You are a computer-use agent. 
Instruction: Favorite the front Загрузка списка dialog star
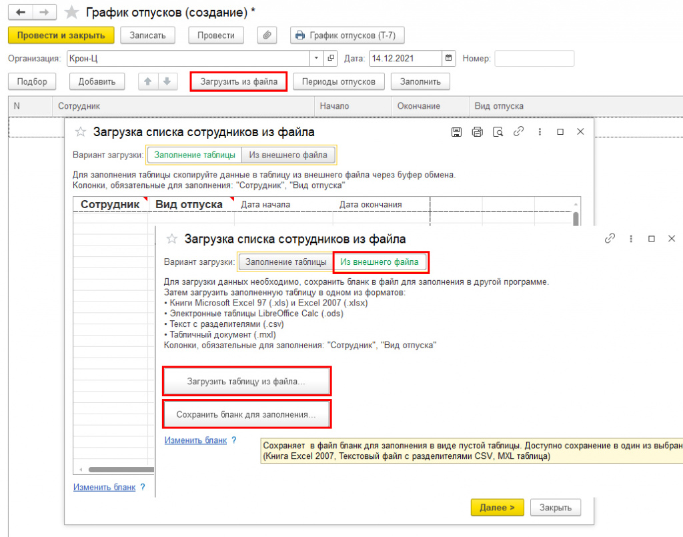click(x=172, y=239)
